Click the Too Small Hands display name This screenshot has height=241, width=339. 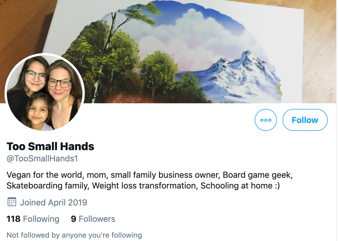click(50, 146)
